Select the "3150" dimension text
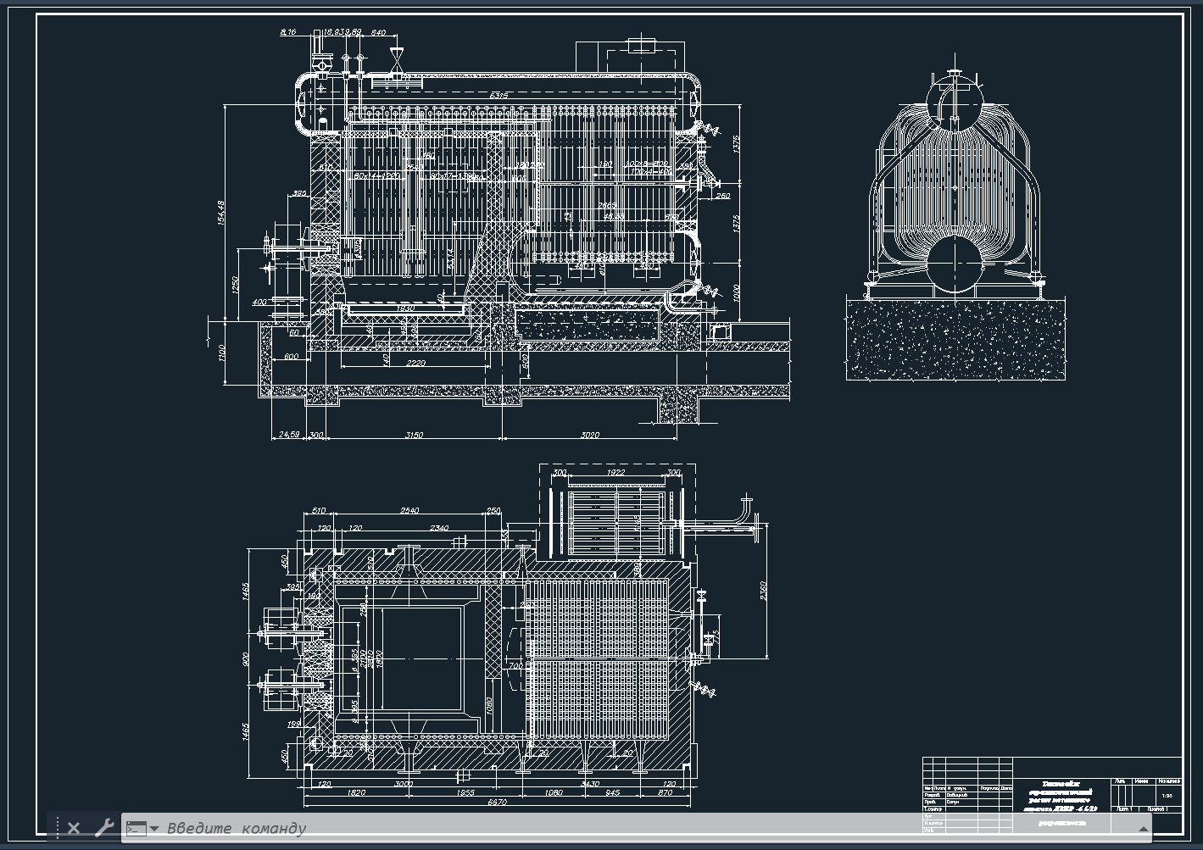This screenshot has height=850, width=1203. 414,435
